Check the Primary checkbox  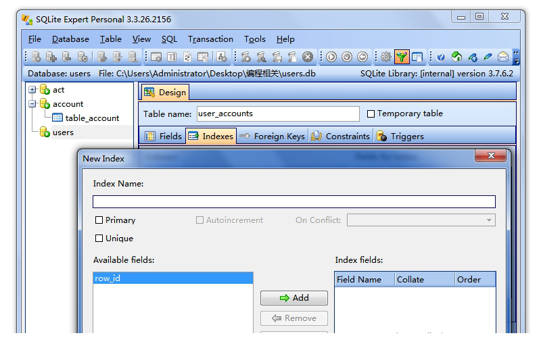coord(99,220)
